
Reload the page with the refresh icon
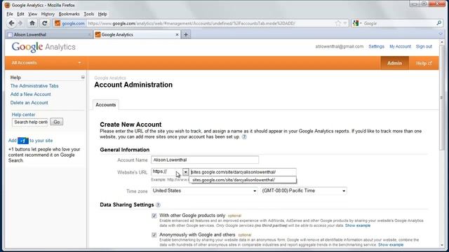(x=44, y=23)
